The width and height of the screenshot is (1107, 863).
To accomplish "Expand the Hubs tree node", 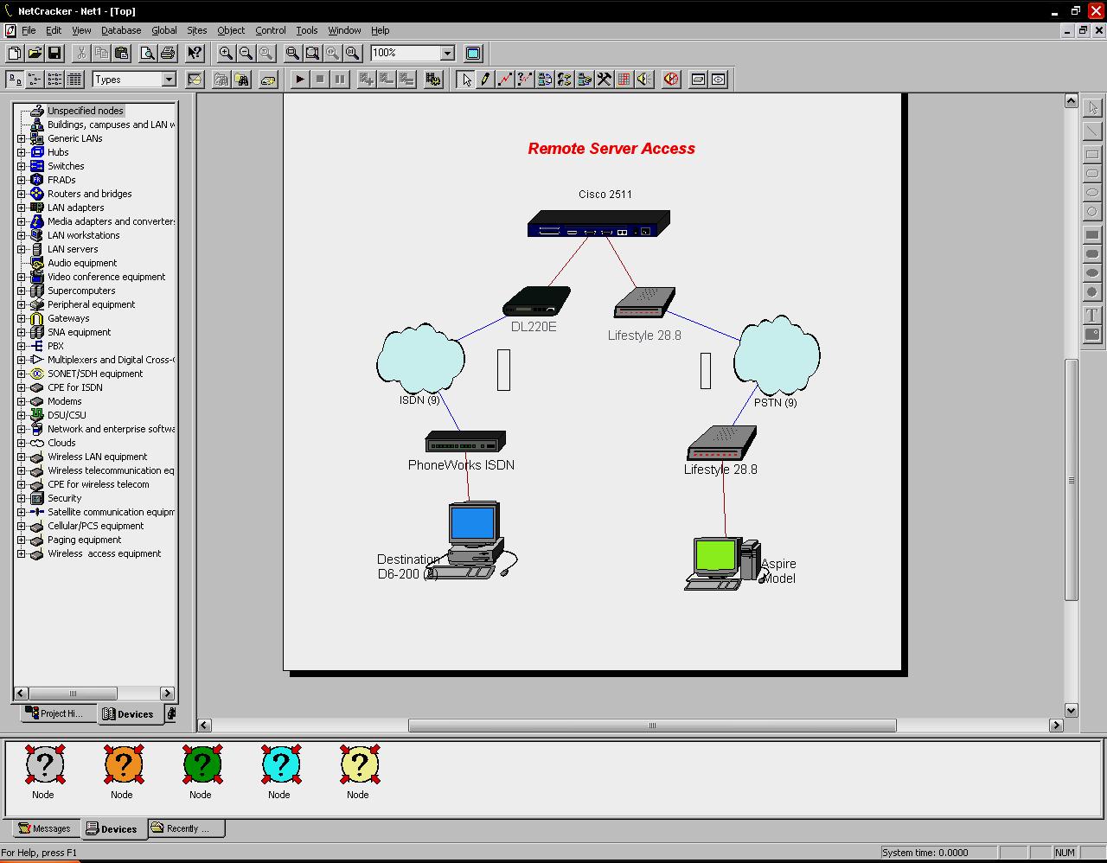I will click(x=22, y=152).
